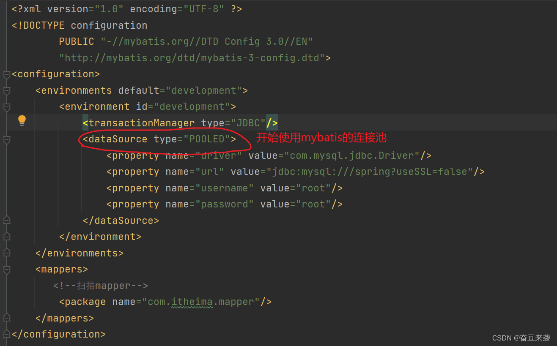Click fold marker beside closing </environments> tag
This screenshot has height=346, width=557.
pyautogui.click(x=6, y=253)
